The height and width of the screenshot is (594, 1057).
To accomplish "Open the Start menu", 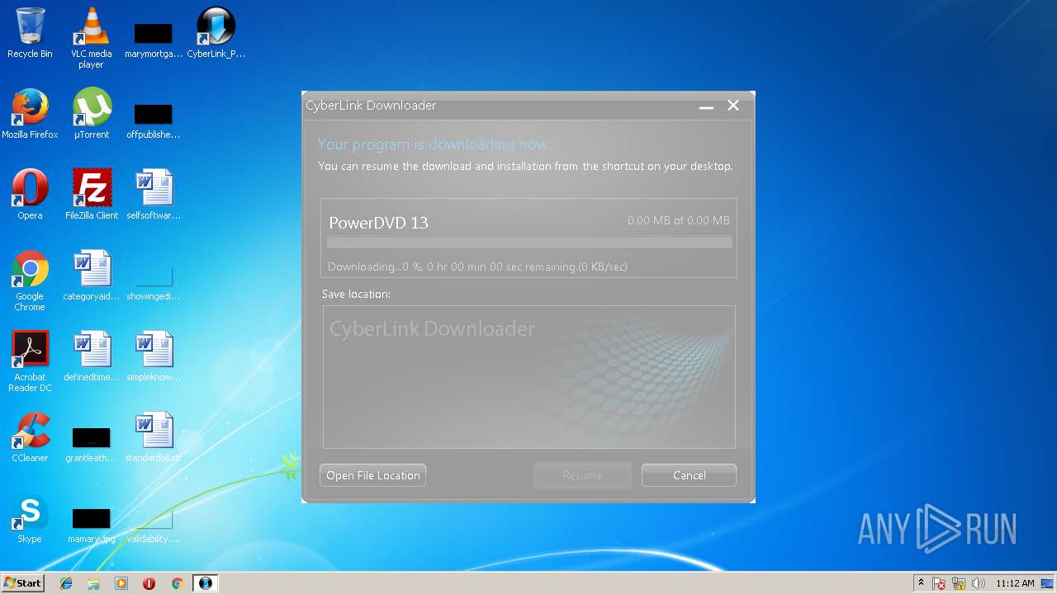I will tap(23, 583).
